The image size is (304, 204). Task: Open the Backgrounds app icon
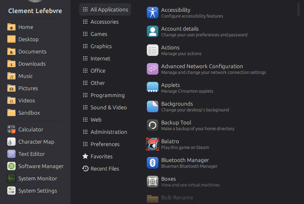pyautogui.click(x=152, y=106)
